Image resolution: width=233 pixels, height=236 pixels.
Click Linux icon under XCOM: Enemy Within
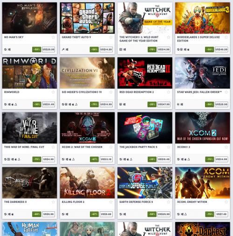185,214
